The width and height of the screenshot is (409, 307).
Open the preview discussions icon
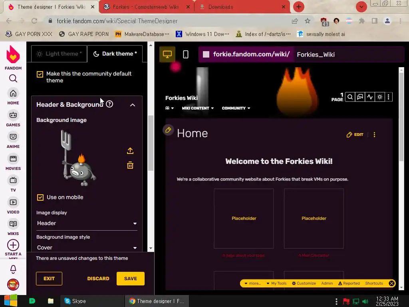[360, 97]
